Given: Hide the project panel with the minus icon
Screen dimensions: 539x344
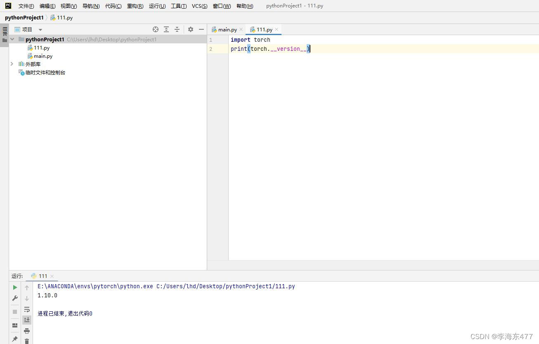Looking at the screenshot, I should [201, 29].
